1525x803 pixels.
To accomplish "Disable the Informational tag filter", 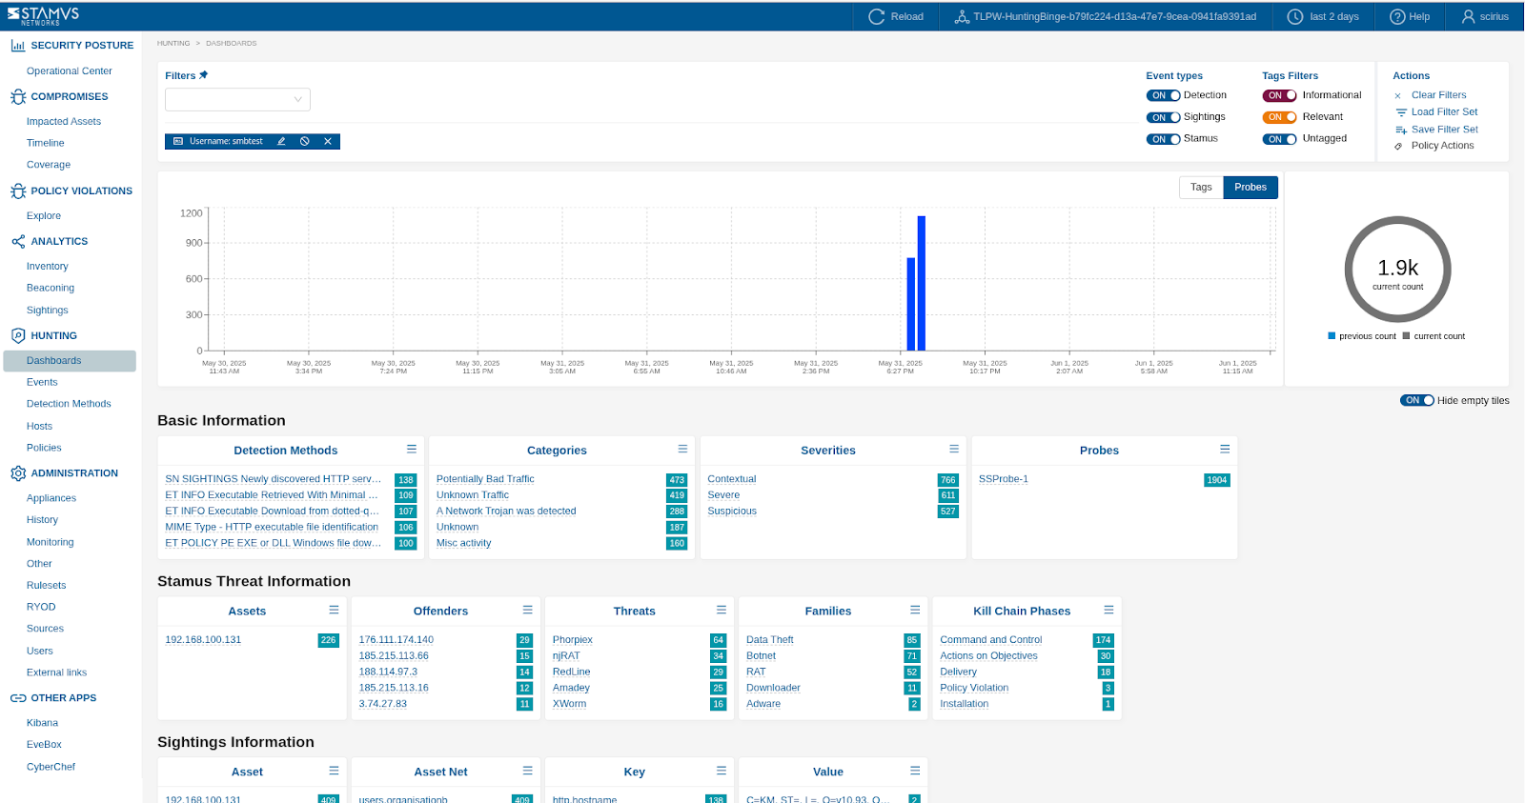I will 1279,95.
